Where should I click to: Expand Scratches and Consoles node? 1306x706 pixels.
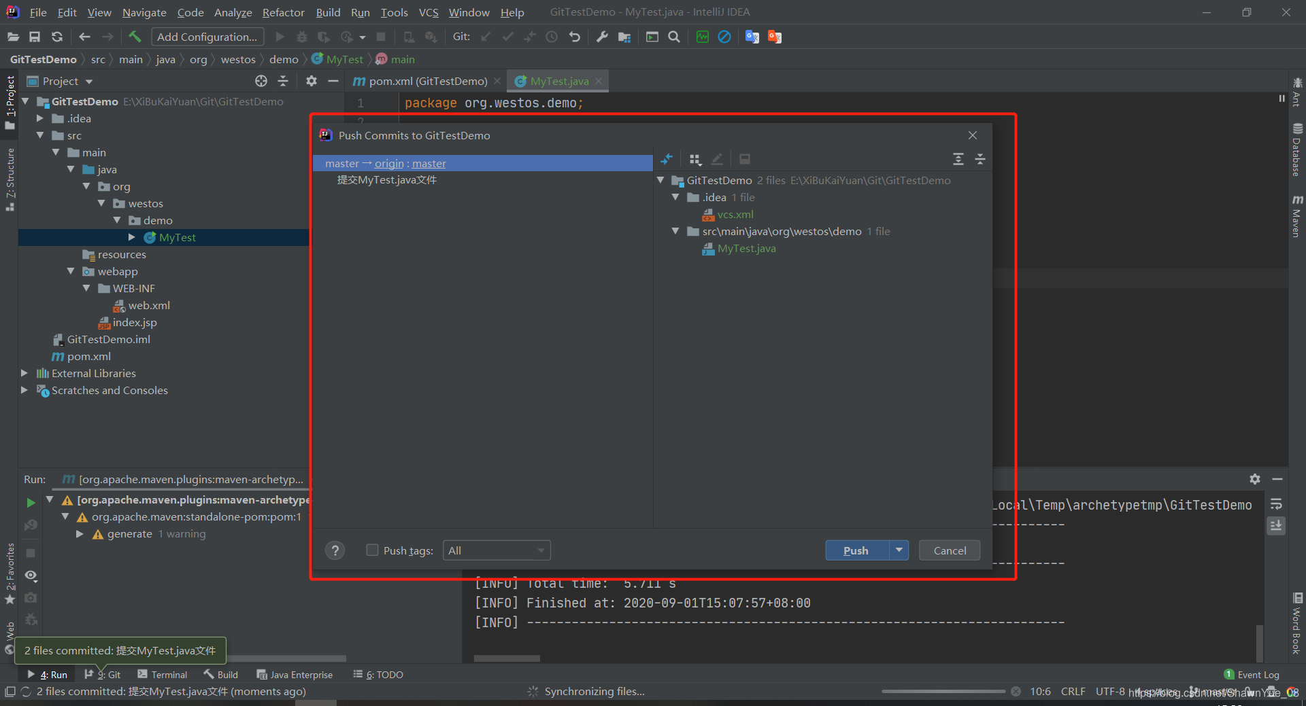click(24, 390)
